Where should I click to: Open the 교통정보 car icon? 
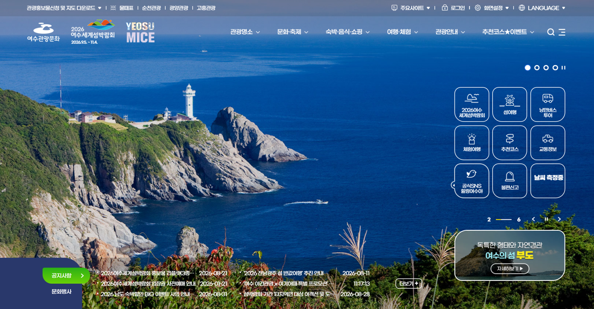[547, 143]
